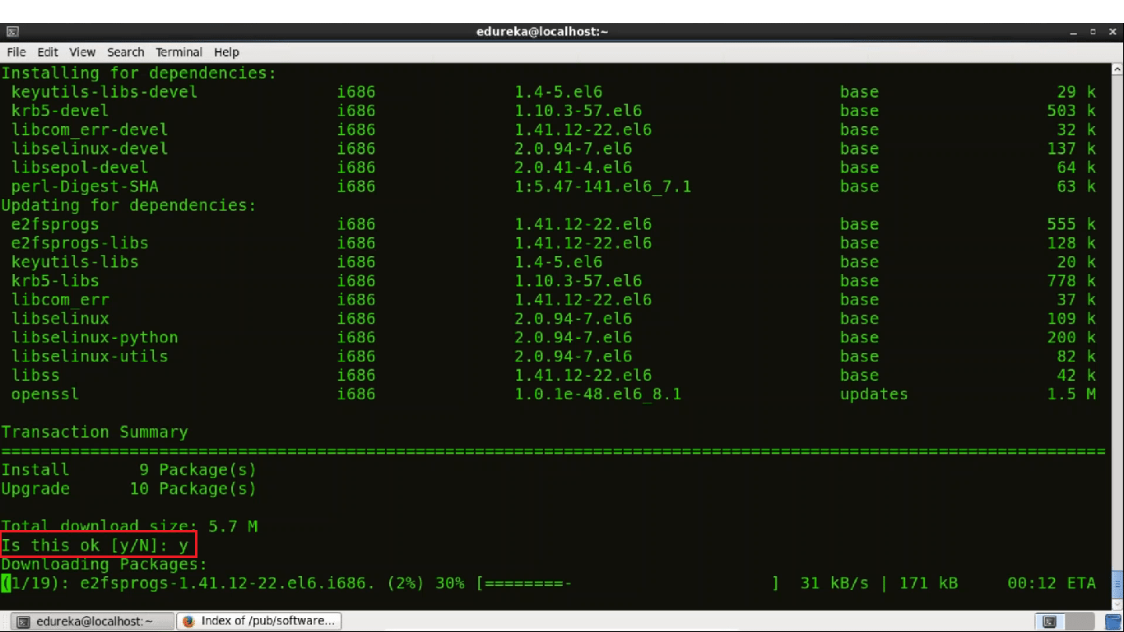Click version 1:5.47-141.el6_7.1

(603, 187)
